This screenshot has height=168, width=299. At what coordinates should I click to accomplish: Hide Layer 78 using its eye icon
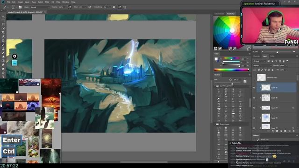click(254, 118)
